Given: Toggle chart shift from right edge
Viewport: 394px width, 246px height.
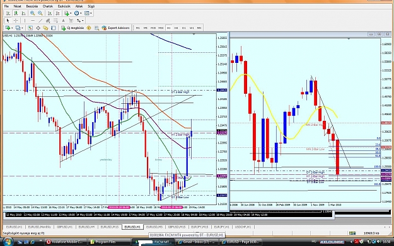Looking at the screenshot, I should click(x=57, y=13).
